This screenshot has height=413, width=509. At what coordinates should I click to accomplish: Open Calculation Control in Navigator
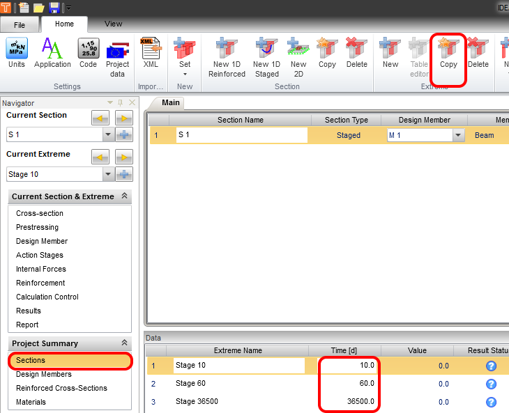(x=47, y=297)
